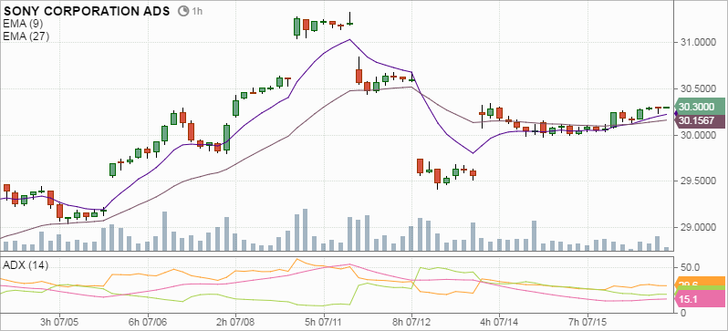728x331 pixels.
Task: Click the green 30.3000 price tag
Action: pyautogui.click(x=701, y=107)
